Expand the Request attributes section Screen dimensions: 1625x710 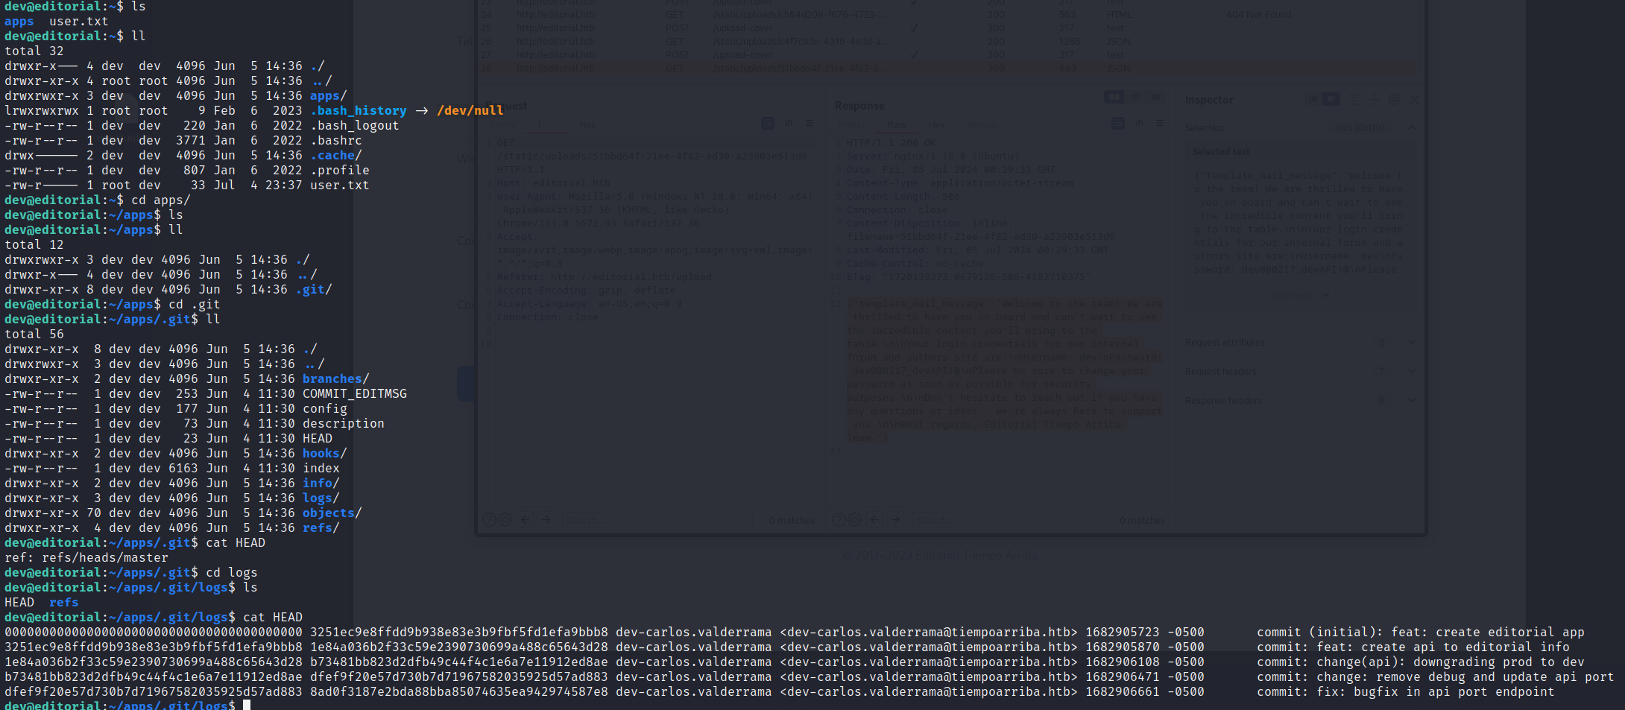(1412, 343)
